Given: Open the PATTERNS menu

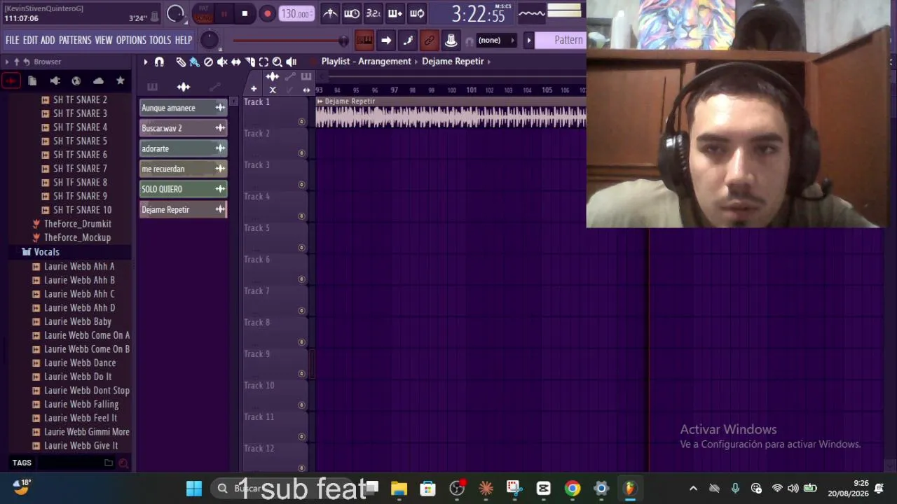Looking at the screenshot, I should [x=75, y=40].
